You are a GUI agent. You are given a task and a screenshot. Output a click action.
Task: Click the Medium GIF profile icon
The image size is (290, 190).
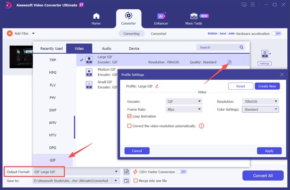click(x=89, y=72)
